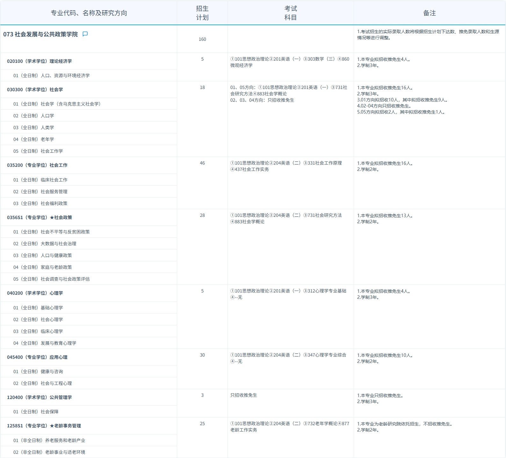This screenshot has width=506, height=458.
Task: Select direction 社会学（含马克思主义社会学）
Action: click(x=57, y=104)
